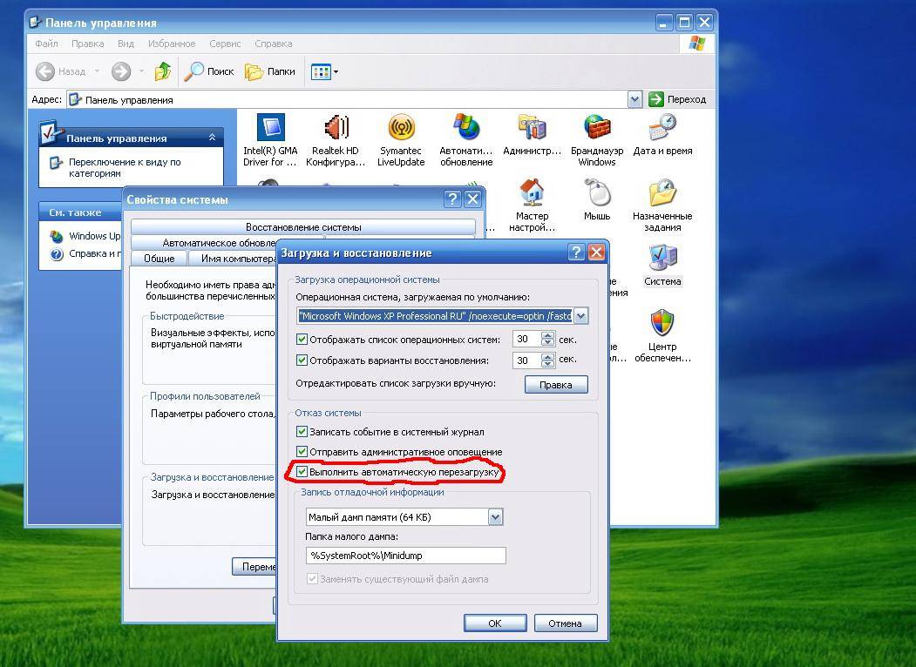Open the System (Система) icon

tap(662, 266)
